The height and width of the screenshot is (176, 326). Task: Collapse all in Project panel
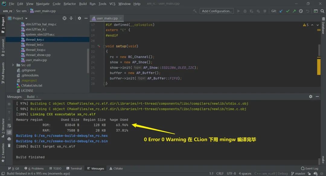click(71, 18)
